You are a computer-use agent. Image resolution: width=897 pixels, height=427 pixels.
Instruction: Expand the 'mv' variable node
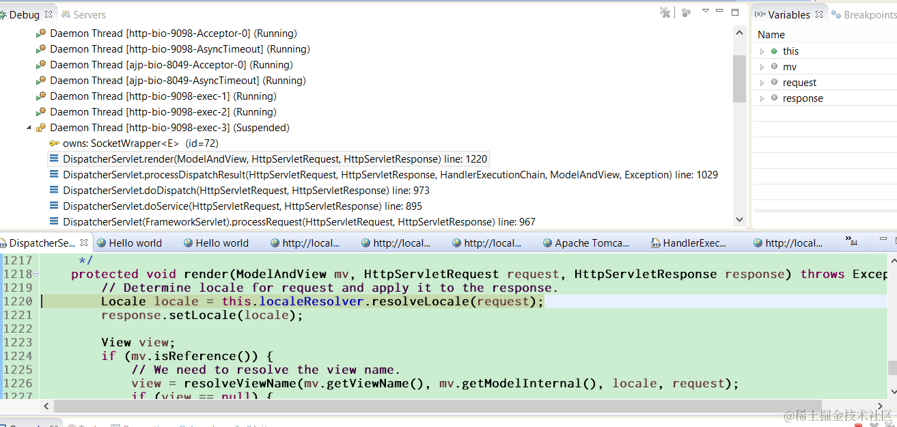coord(762,67)
